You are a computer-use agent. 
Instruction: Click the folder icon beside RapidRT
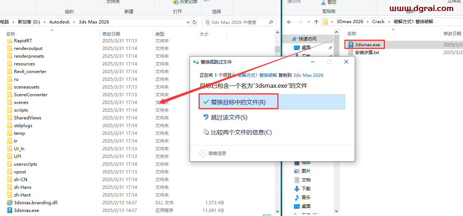point(10,40)
